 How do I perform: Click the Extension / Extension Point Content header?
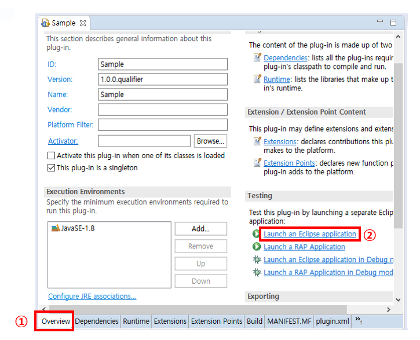point(319,112)
